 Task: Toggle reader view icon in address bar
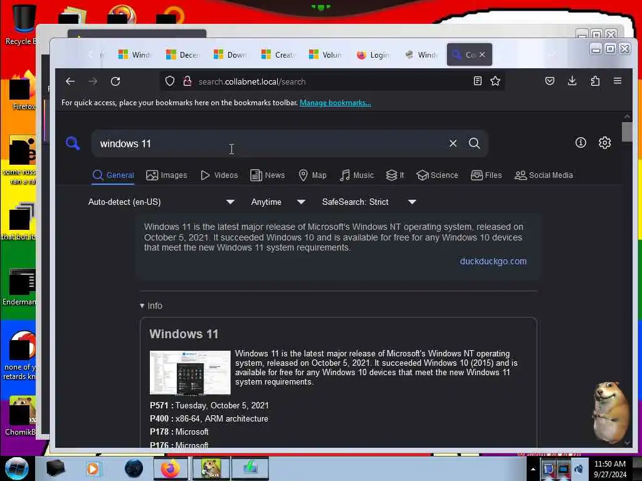coord(477,81)
